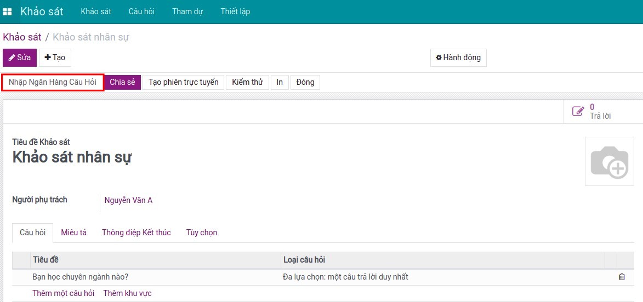Click the camera image upload placeholder
The image size is (643, 302).
(609, 161)
